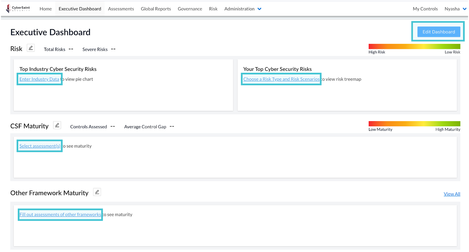Open the Assessments menu item
Image resolution: width=469 pixels, height=252 pixels.
tap(121, 9)
